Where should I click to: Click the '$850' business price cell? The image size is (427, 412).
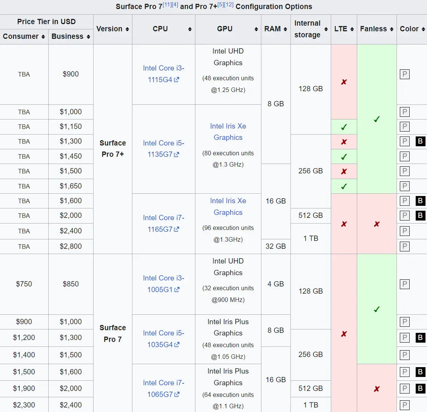71,284
